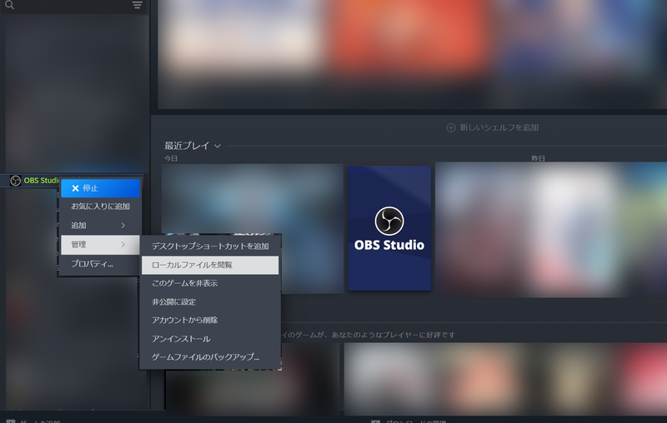
Task: Choose ローカルファイルを閲覧
Action: pyautogui.click(x=210, y=265)
